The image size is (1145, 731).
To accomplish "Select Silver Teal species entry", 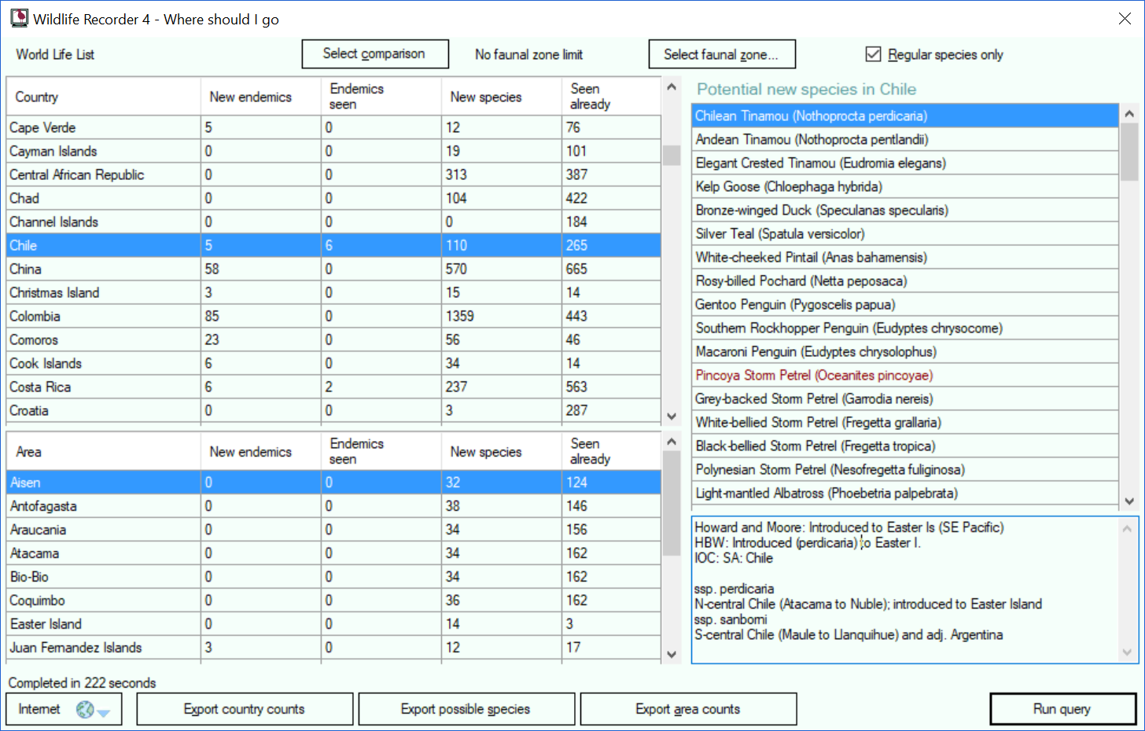I will (x=905, y=233).
